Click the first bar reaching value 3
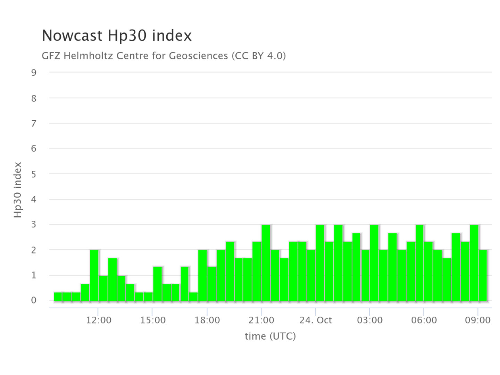This screenshot has width=500, height=375. point(266,262)
